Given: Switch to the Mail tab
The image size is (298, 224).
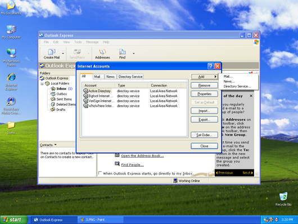Looking at the screenshot, I should (98, 77).
